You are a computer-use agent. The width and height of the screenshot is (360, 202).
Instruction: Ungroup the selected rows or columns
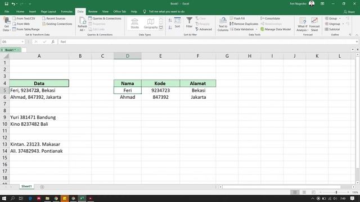(332, 24)
